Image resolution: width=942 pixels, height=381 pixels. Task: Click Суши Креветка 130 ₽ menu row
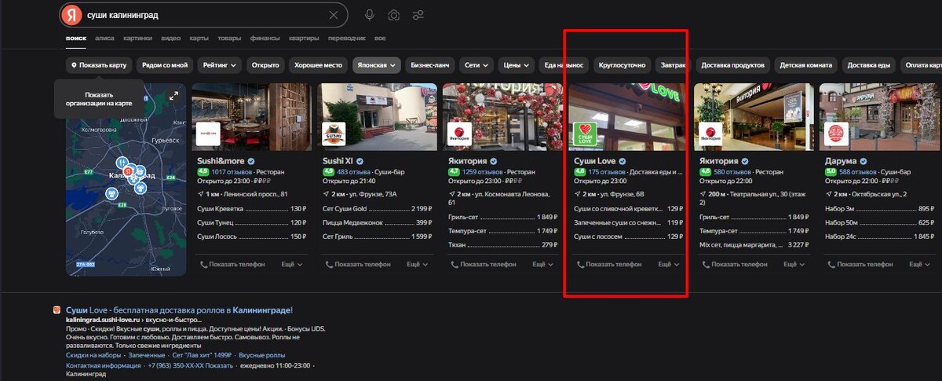tap(251, 209)
